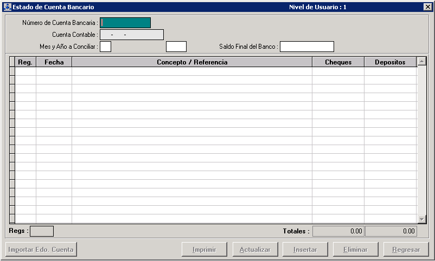Click the grid scrollbar up arrow
The image size is (435, 261).
click(x=422, y=62)
